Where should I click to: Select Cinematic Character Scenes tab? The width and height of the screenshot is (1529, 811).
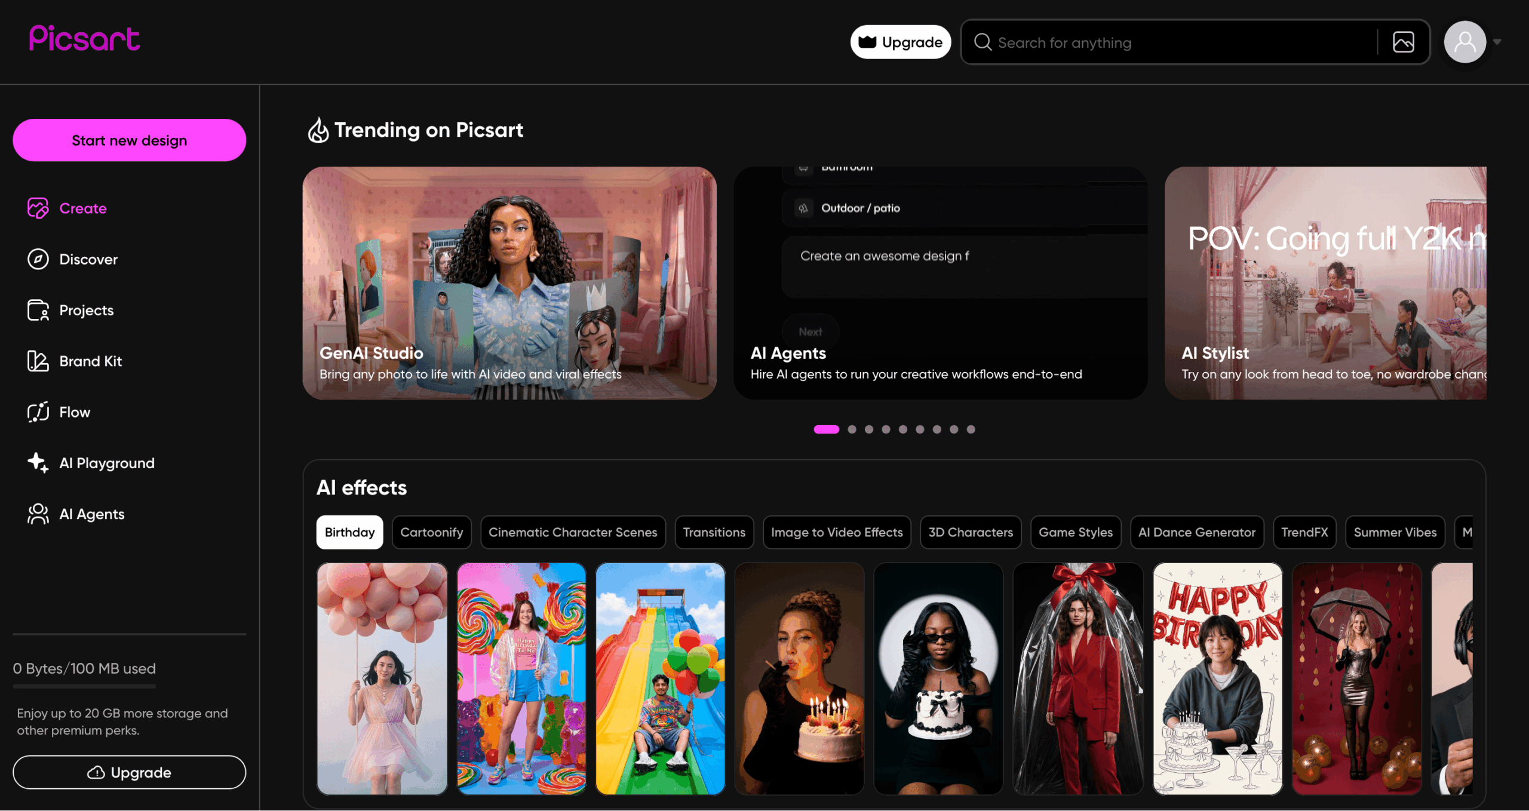(x=572, y=532)
